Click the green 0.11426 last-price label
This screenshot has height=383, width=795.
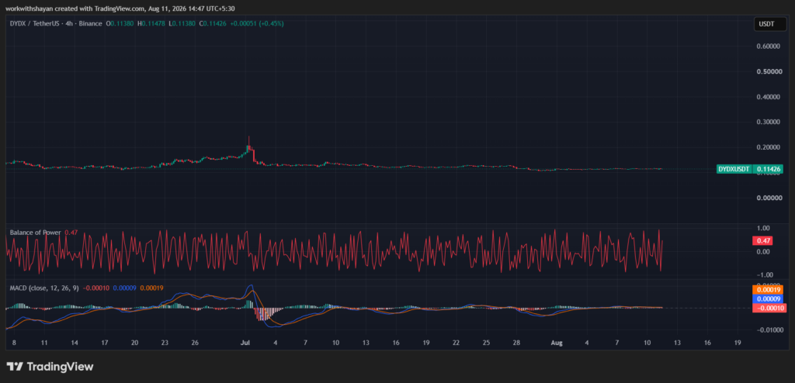click(x=768, y=169)
